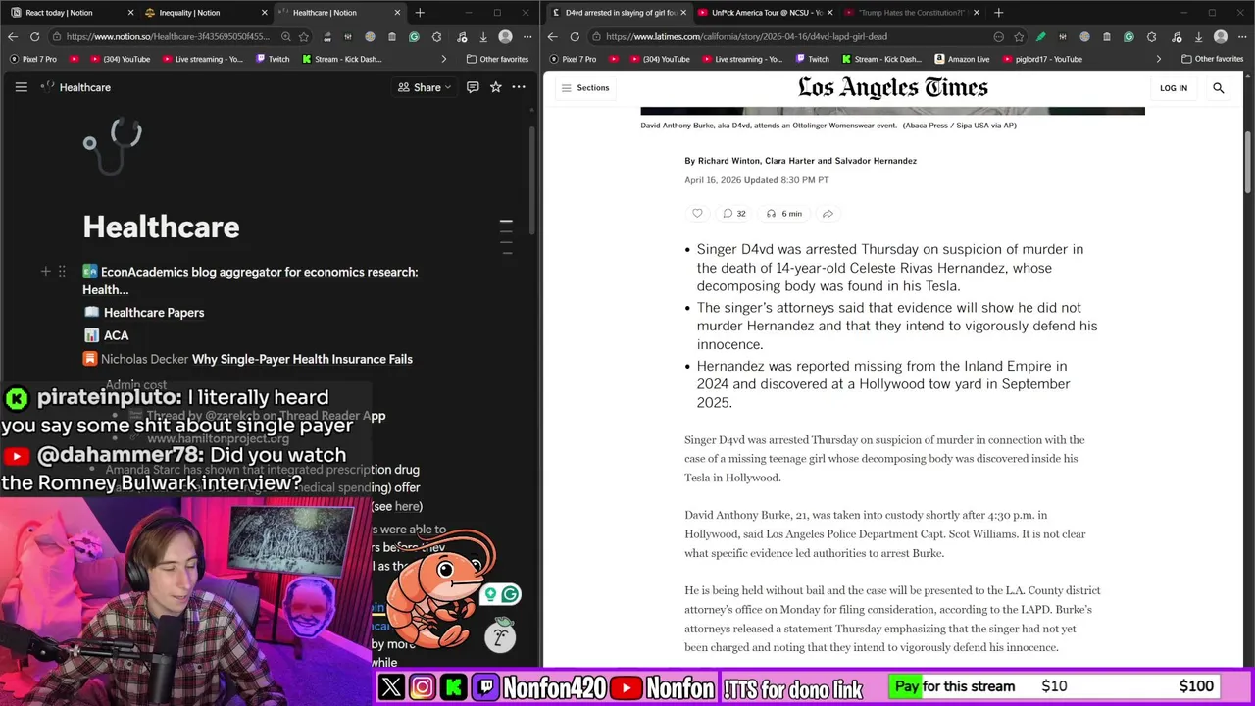This screenshot has width=1255, height=706.
Task: Open Twitch bookmark in Notion window
Action: pos(272,59)
